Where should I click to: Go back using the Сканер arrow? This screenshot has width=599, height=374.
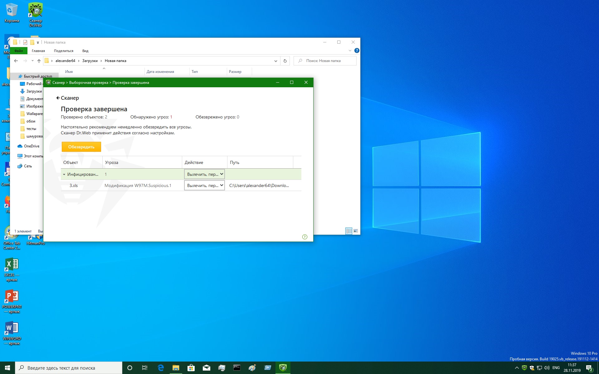coord(67,98)
